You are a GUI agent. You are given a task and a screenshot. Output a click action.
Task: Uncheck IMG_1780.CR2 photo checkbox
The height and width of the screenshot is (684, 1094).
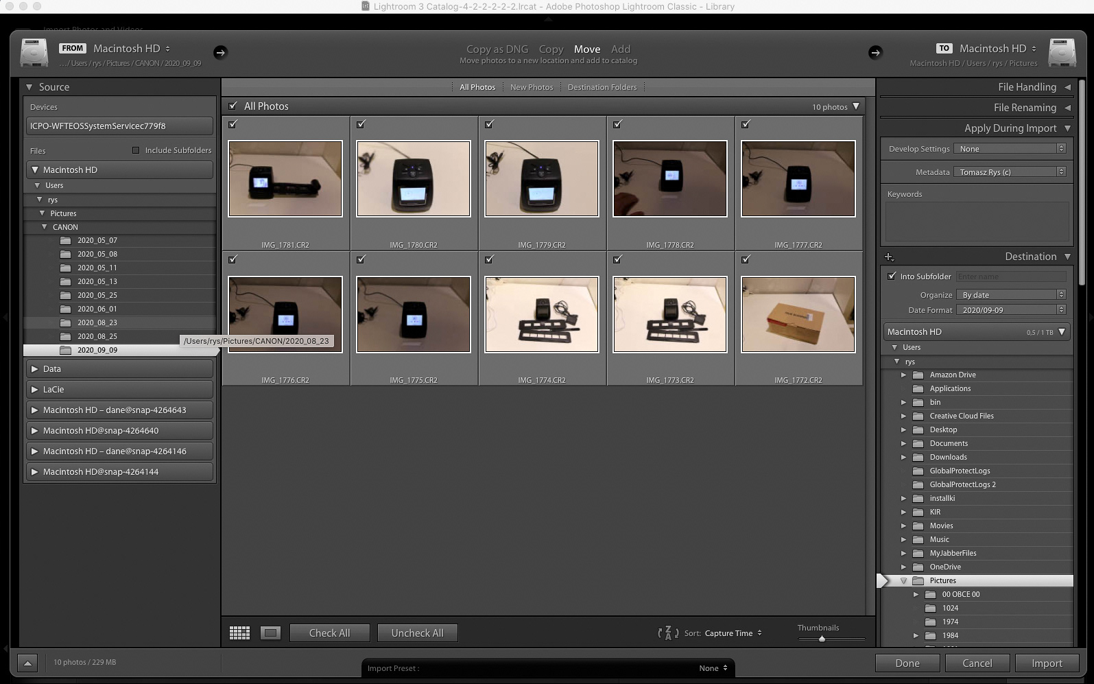[x=361, y=124]
